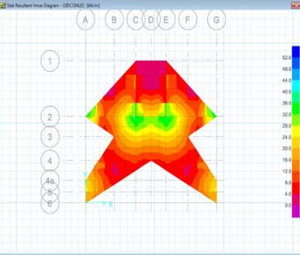This screenshot has width=300, height=255.
Task: Select the magenta swatch at legend bottom
Action: click(296, 211)
